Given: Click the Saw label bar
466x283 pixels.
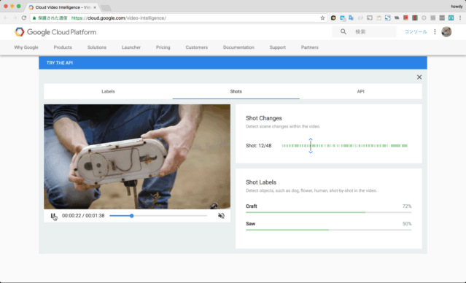Looking at the screenshot, I should pos(329,230).
